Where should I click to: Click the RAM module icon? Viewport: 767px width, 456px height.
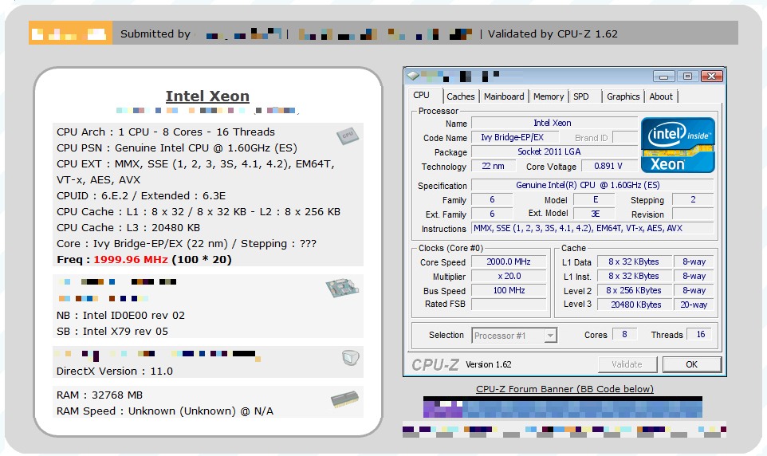point(344,399)
